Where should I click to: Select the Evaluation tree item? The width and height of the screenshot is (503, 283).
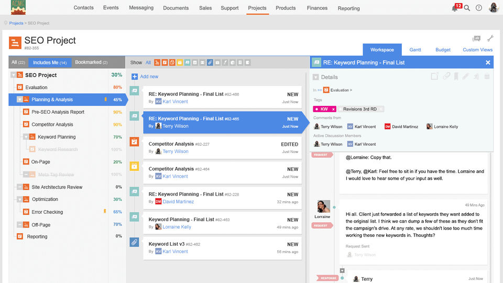36,88
